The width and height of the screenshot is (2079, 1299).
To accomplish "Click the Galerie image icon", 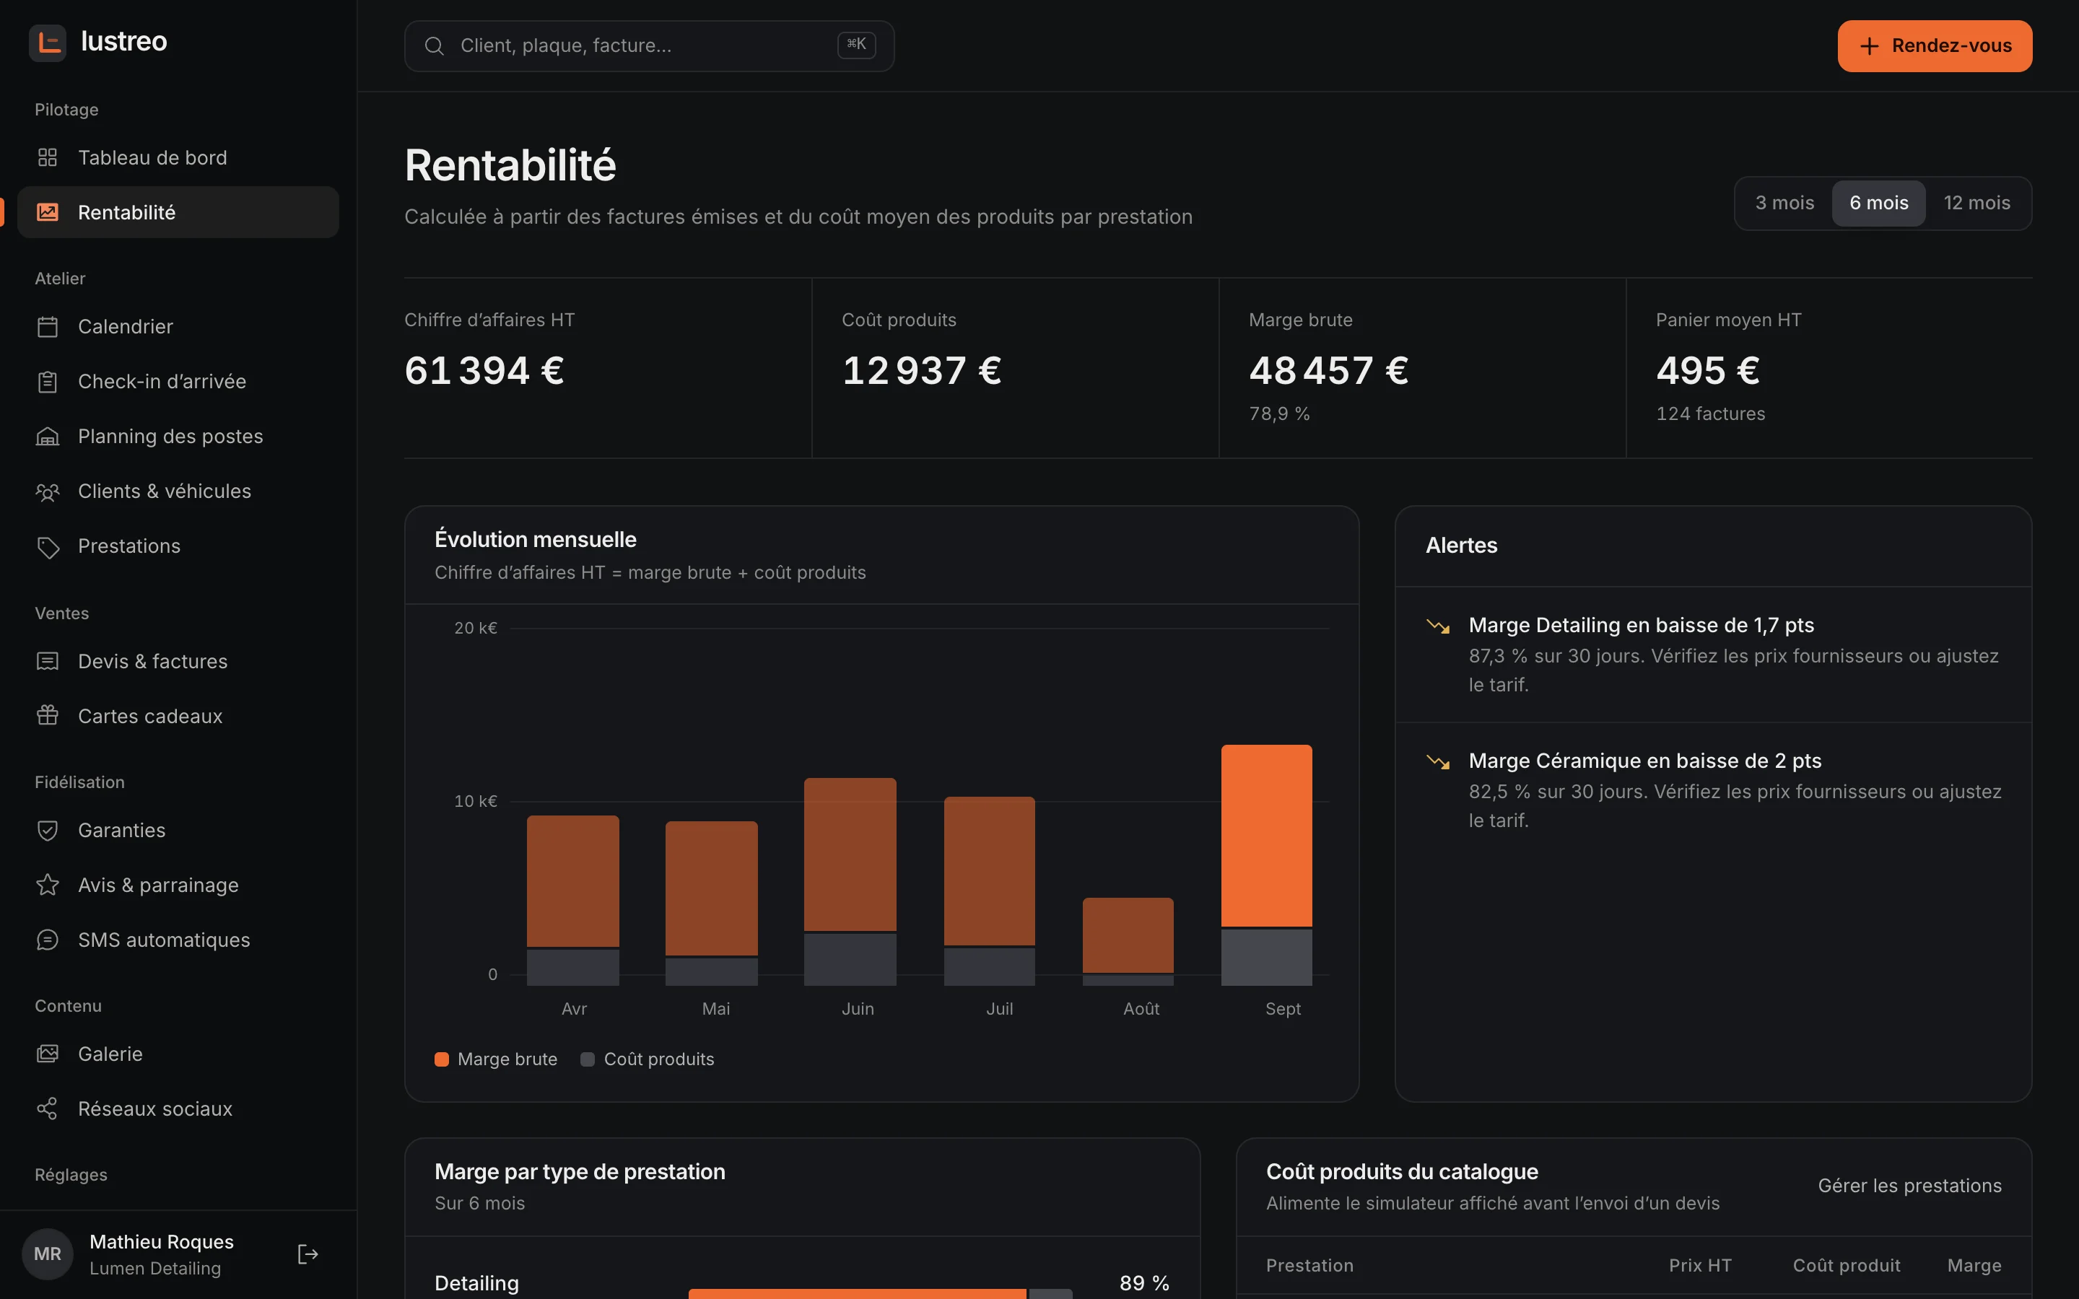I will pos(47,1054).
